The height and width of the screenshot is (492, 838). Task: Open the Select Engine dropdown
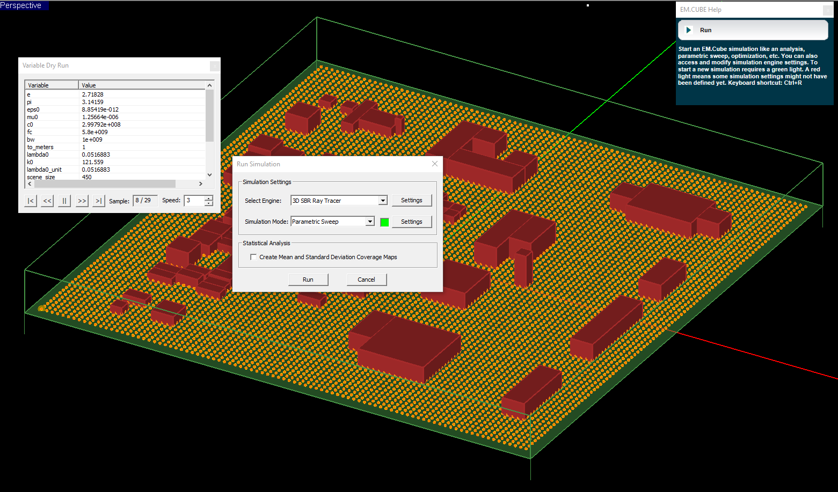383,201
